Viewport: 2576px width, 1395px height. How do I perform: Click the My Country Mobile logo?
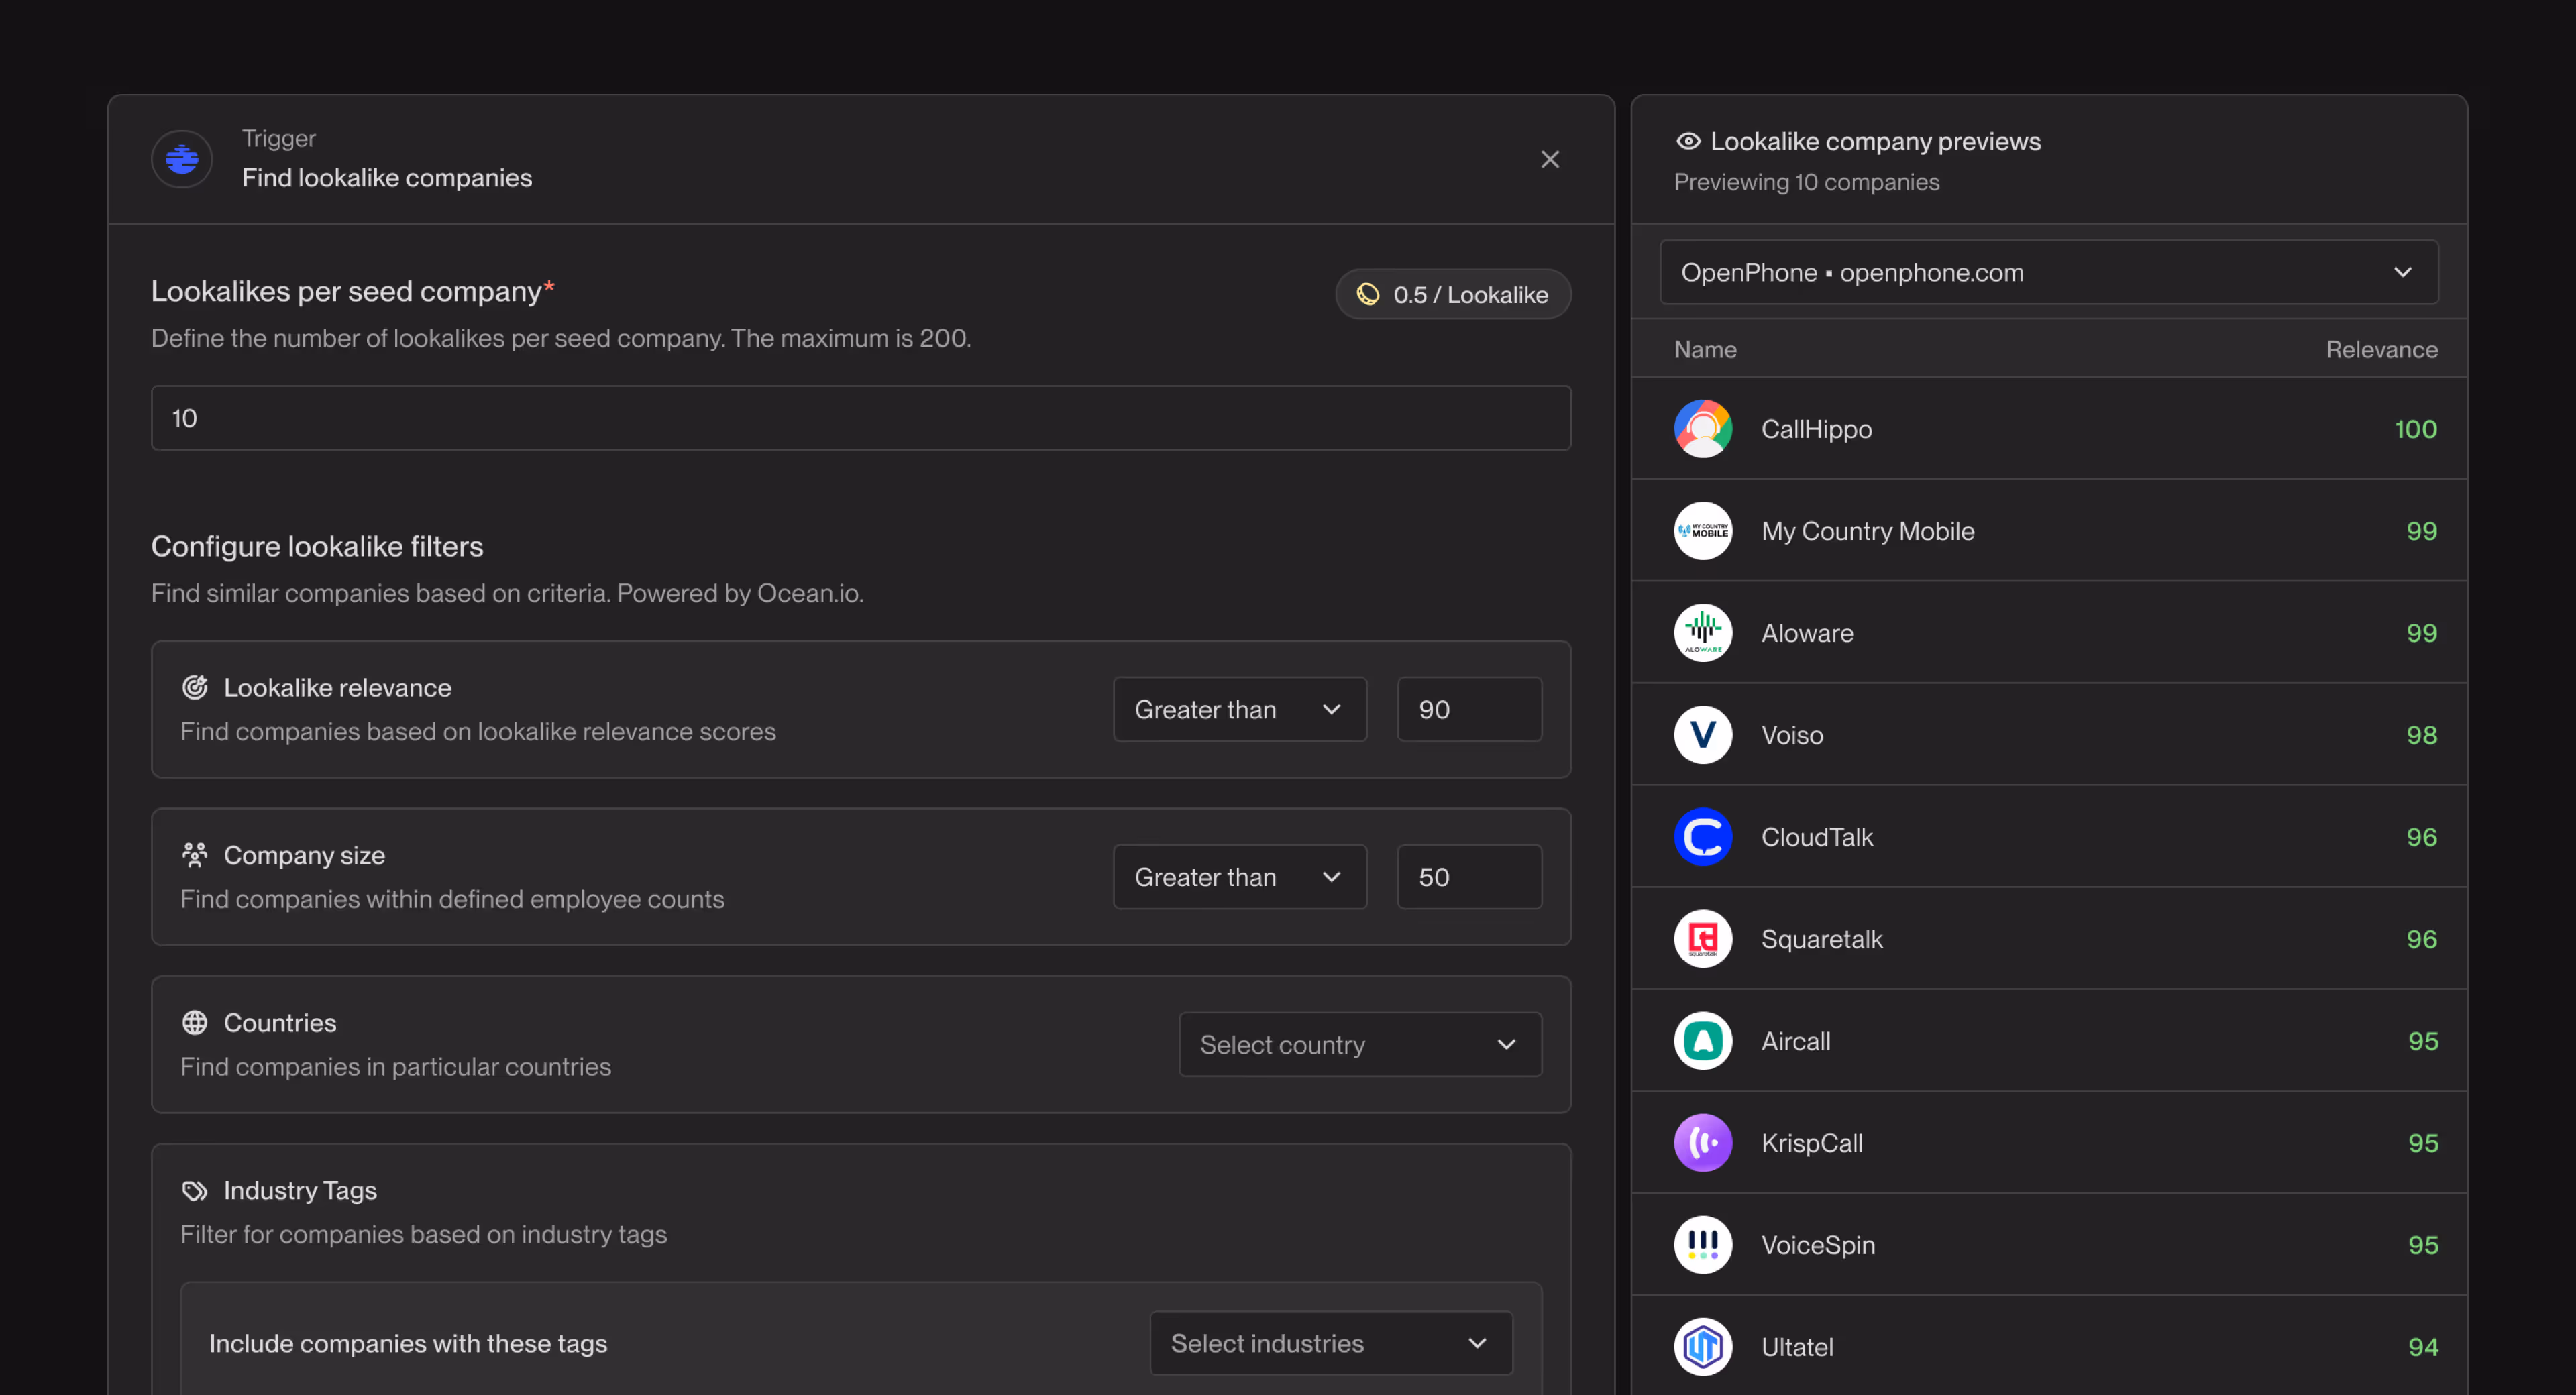pos(1702,531)
